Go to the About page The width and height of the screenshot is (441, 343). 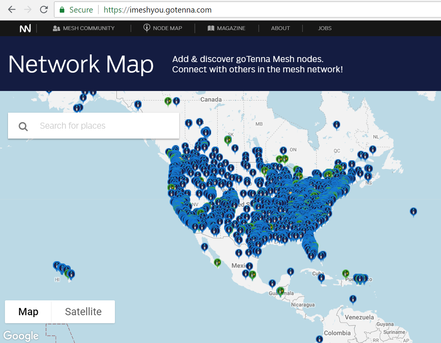[280, 28]
